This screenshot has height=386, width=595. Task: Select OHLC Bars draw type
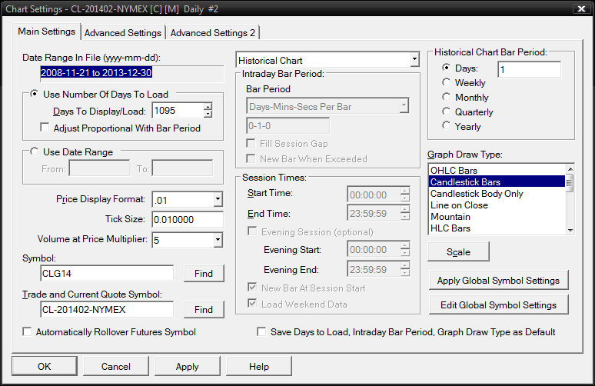(497, 171)
